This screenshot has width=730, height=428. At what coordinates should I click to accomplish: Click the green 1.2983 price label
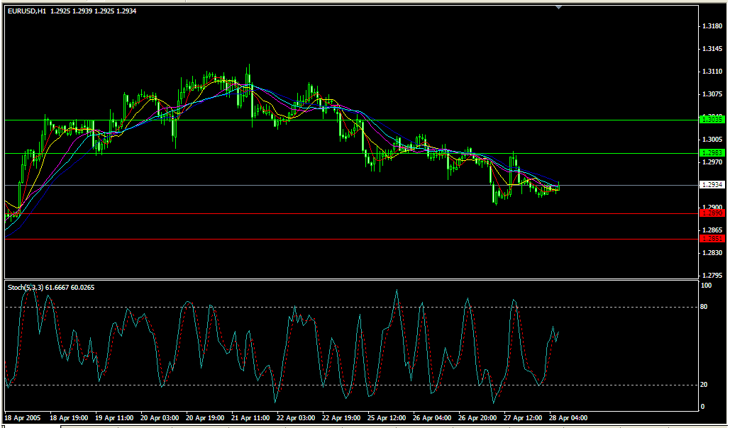(x=712, y=153)
